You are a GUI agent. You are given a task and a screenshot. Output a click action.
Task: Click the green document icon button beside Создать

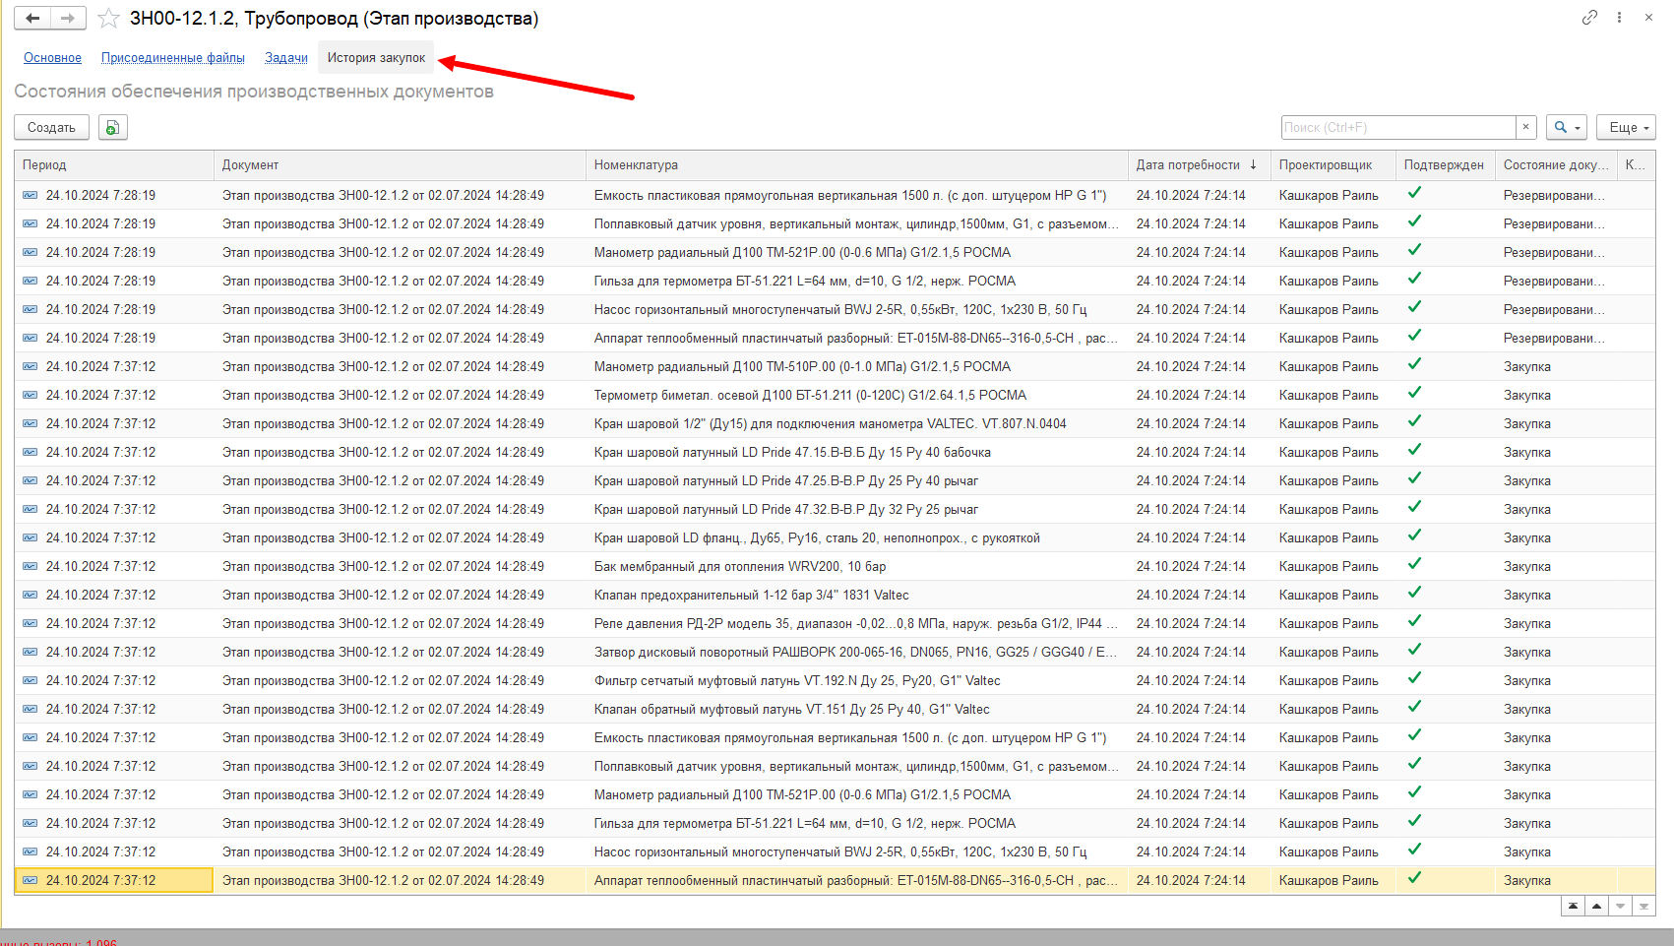coord(113,127)
